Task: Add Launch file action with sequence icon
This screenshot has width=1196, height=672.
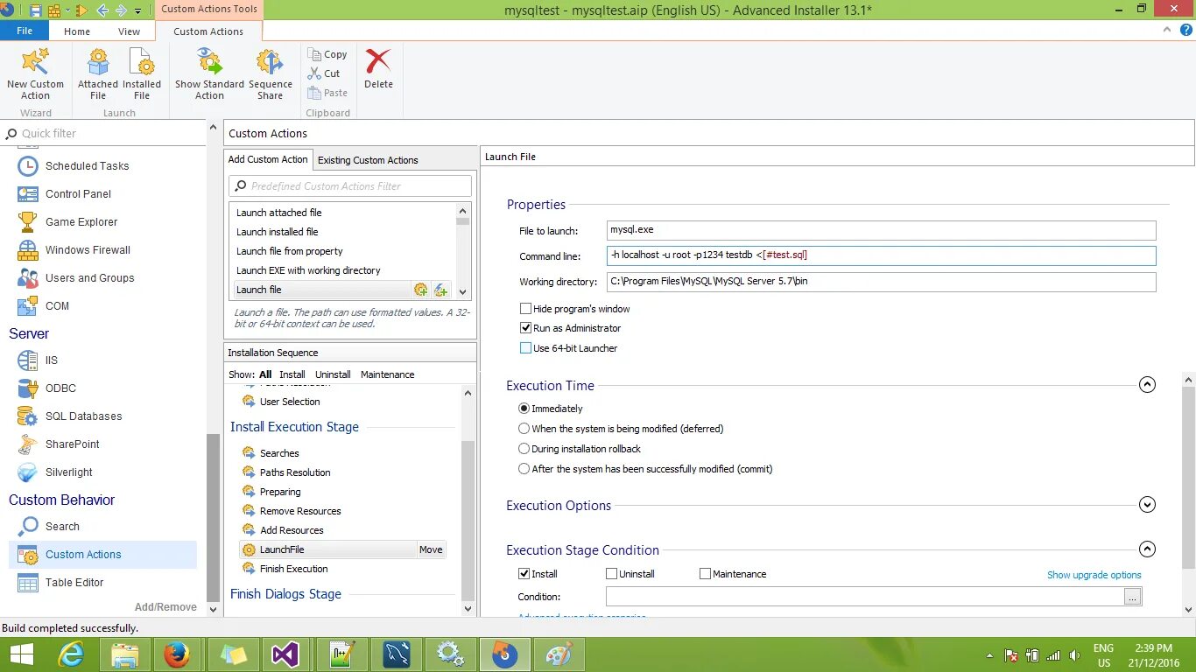Action: (x=421, y=290)
